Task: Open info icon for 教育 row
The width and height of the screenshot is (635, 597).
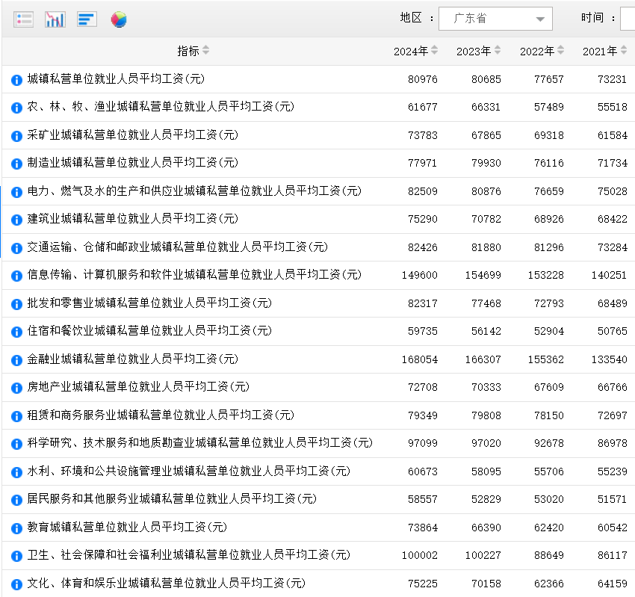Action: 16,528
